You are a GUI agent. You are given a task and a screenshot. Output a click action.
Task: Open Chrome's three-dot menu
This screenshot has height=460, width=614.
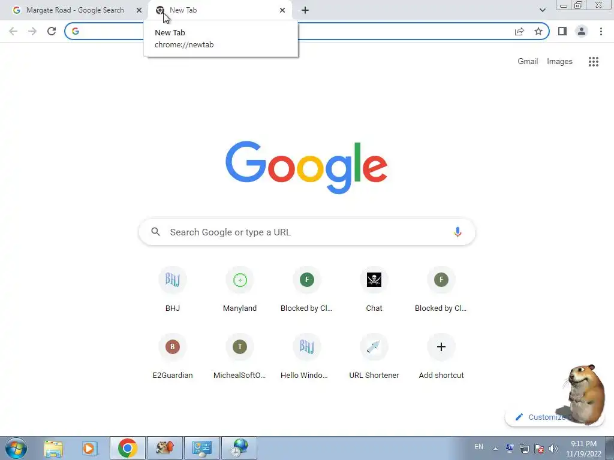[601, 31]
